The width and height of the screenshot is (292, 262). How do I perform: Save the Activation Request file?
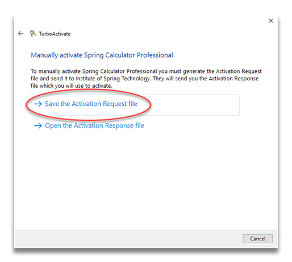point(91,104)
